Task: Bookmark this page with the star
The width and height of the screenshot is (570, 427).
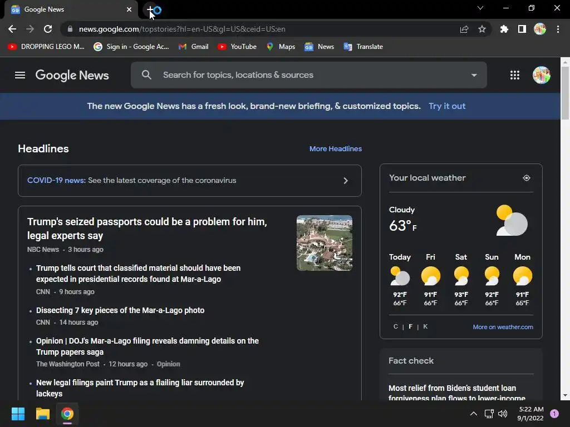Action: point(482,29)
